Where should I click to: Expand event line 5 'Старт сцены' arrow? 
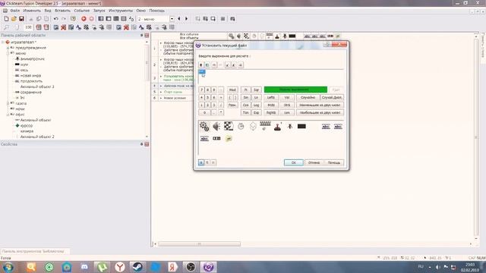pos(161,92)
